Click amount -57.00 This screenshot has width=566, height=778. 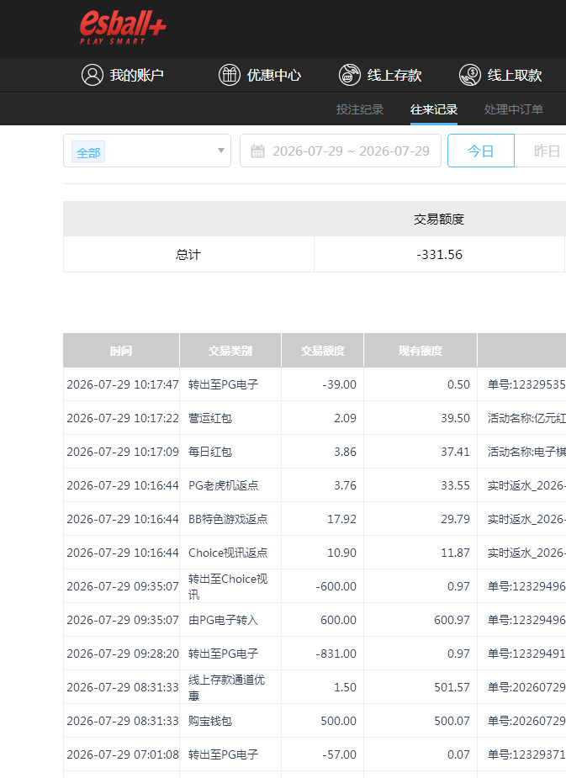click(x=339, y=754)
